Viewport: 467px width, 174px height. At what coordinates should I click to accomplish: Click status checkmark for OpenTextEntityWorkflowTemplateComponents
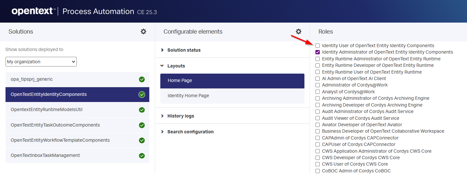click(x=142, y=140)
